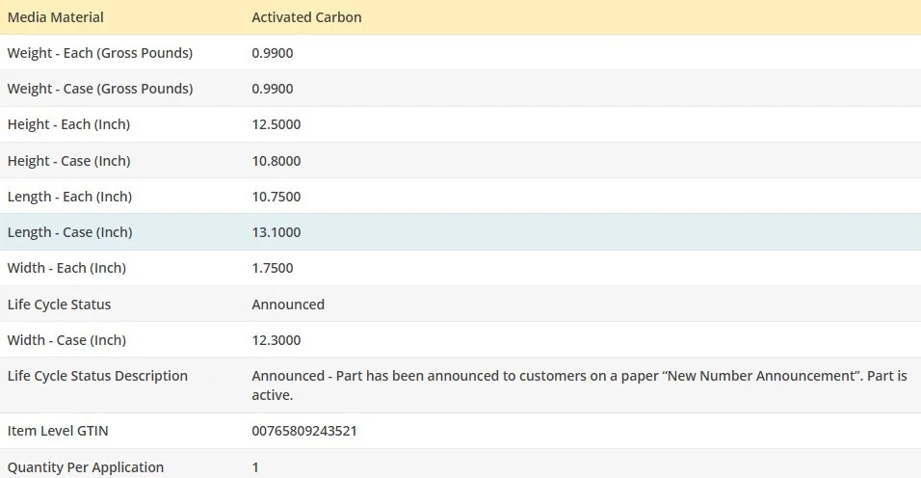Screen dimensions: 921x478
Task: Click the "Media Material" header label
Action: pos(56,17)
